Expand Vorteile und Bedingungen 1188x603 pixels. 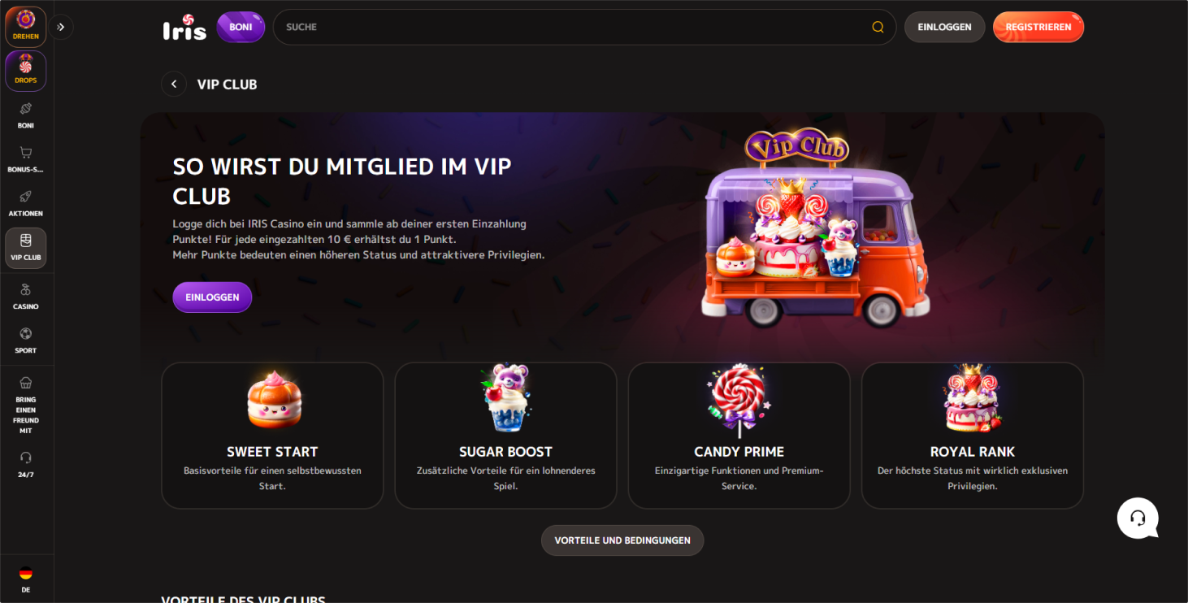(622, 540)
